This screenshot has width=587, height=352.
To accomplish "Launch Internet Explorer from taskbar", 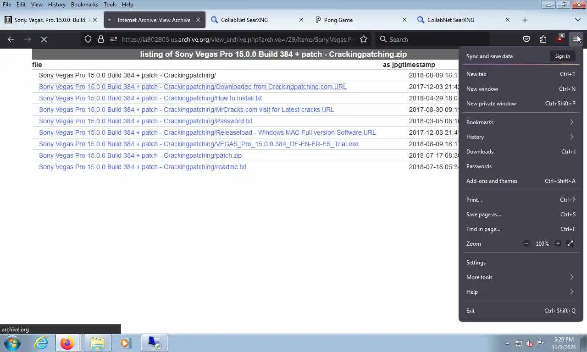I will (41, 343).
